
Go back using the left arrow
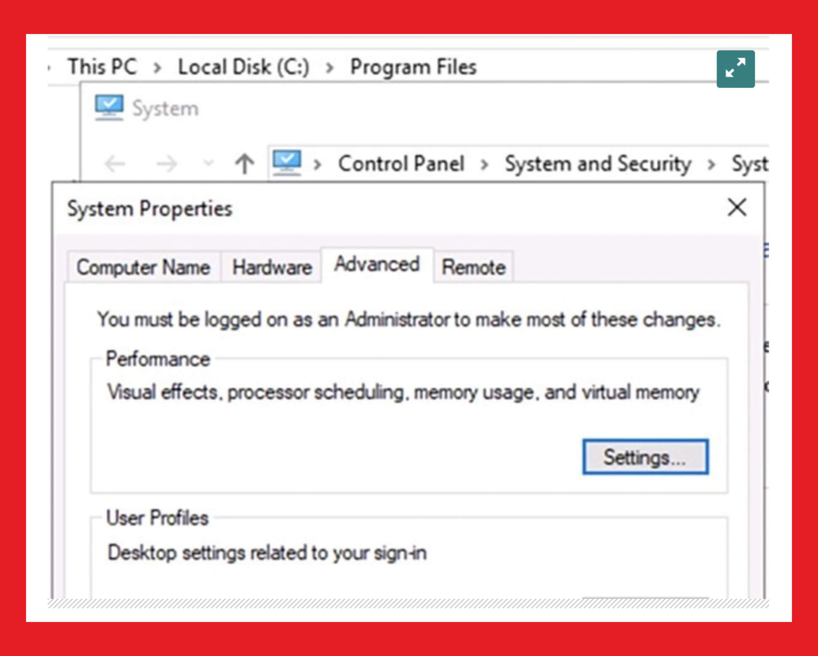click(115, 164)
